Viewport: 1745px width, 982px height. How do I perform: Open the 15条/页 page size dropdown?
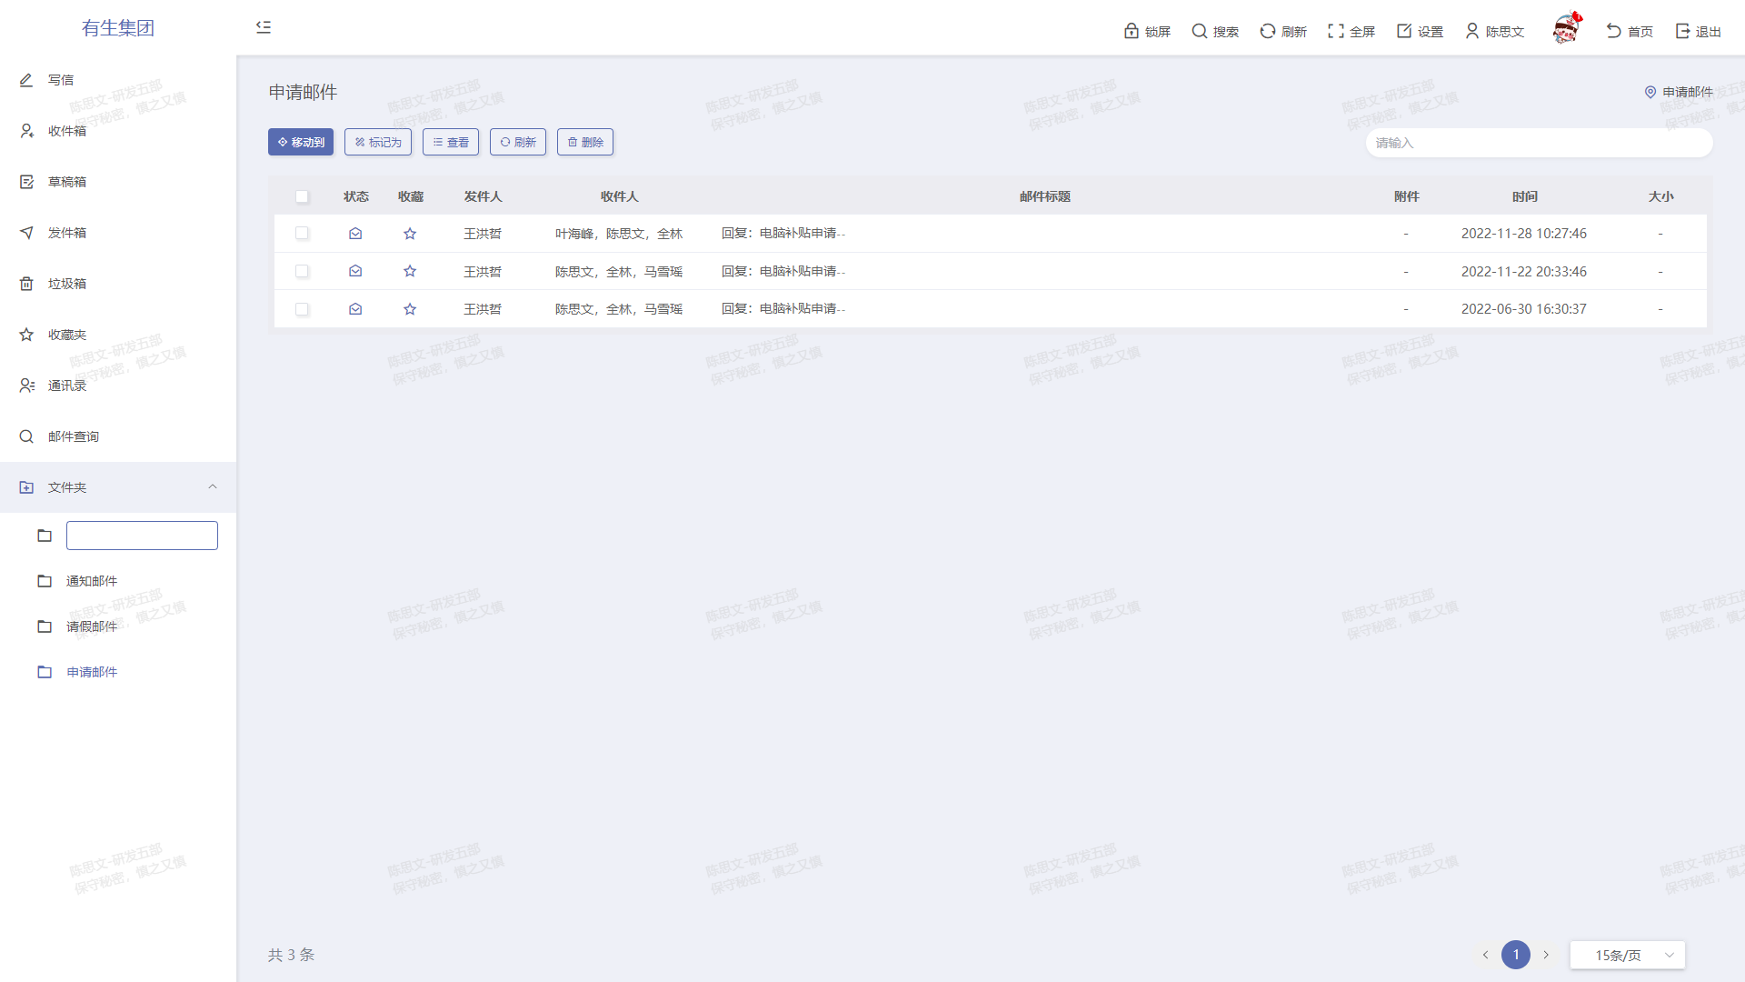[1627, 955]
